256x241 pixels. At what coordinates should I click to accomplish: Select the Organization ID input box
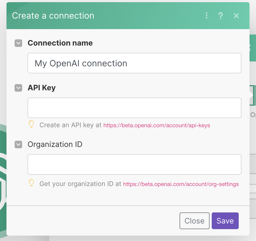pyautogui.click(x=134, y=164)
